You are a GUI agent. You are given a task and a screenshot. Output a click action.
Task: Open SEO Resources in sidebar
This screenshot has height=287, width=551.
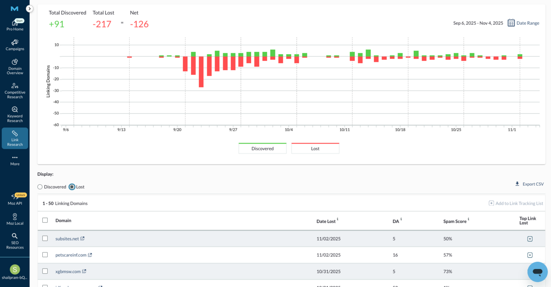[x=15, y=241]
